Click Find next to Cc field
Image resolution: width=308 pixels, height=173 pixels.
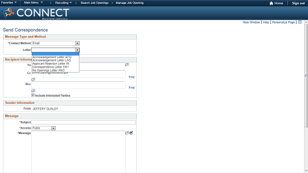click(x=131, y=77)
